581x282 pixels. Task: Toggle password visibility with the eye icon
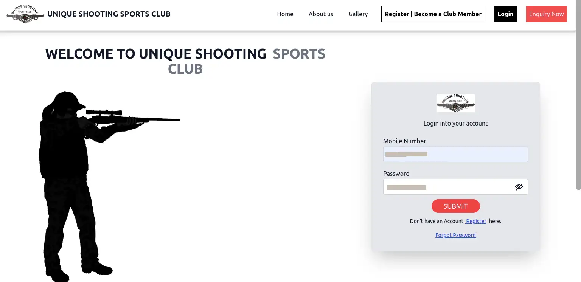519,187
